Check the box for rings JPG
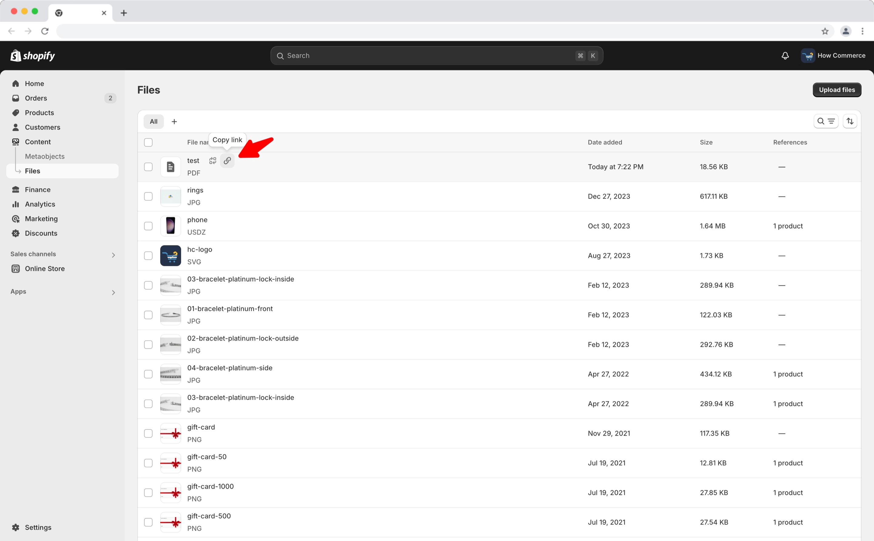This screenshot has height=541, width=874. coord(148,197)
